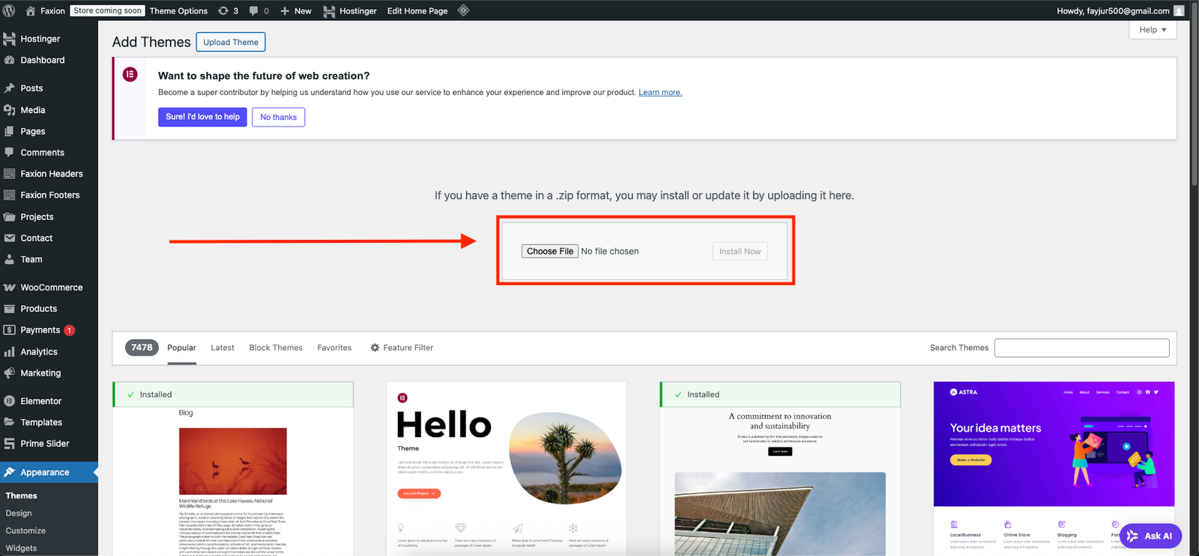Select the Hello theme thumbnail

click(506, 468)
